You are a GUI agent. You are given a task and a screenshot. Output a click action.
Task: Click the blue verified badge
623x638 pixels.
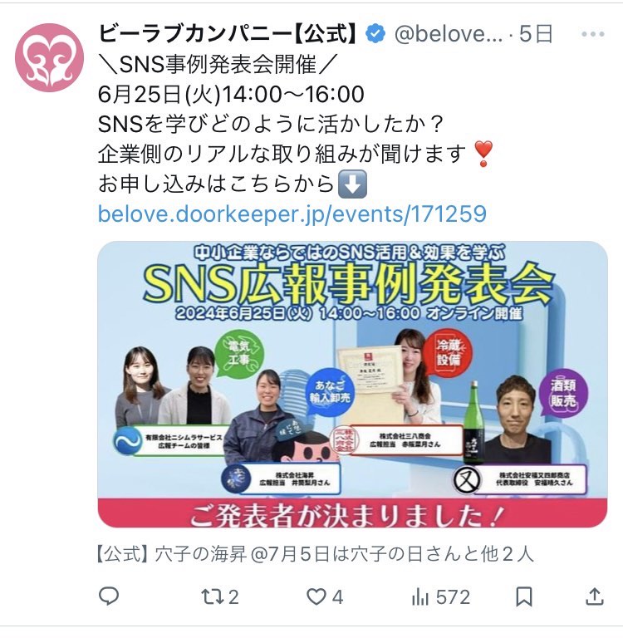tap(375, 34)
